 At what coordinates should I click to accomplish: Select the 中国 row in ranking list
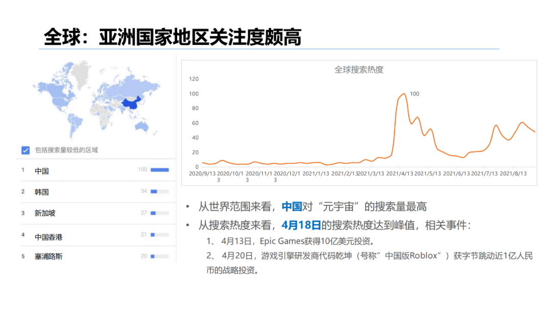point(96,170)
